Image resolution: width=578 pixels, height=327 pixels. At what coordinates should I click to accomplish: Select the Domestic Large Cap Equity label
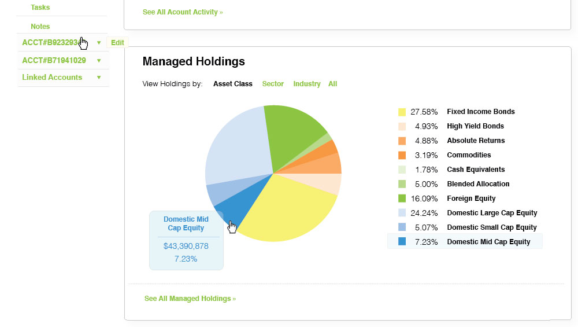(492, 213)
